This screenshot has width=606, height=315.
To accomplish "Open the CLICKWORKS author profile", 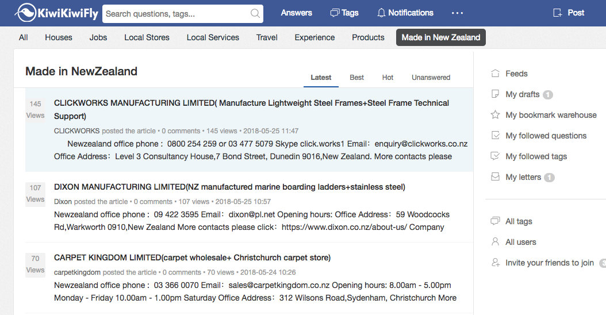I will [x=76, y=130].
